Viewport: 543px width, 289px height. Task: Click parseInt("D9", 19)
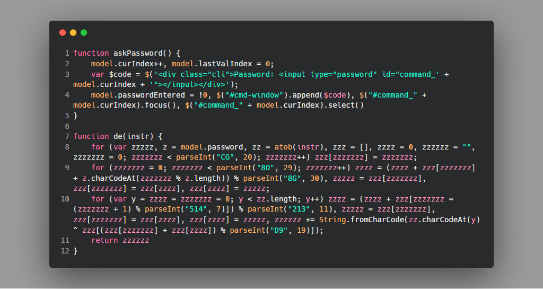pos(272,230)
